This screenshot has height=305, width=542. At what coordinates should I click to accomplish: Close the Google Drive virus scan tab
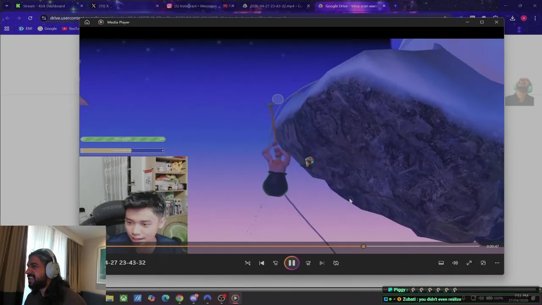384,6
